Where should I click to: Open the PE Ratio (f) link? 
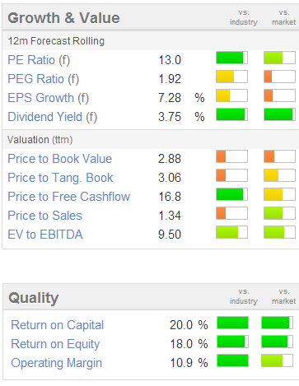pyautogui.click(x=39, y=60)
